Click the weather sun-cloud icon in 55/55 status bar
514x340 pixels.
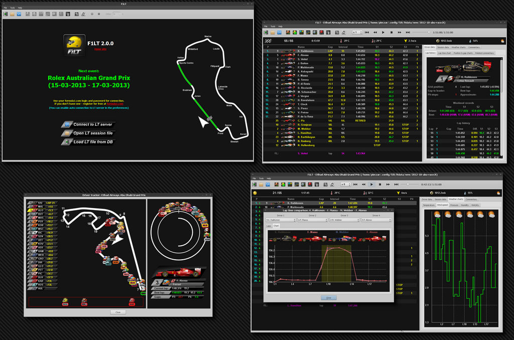tap(502, 41)
